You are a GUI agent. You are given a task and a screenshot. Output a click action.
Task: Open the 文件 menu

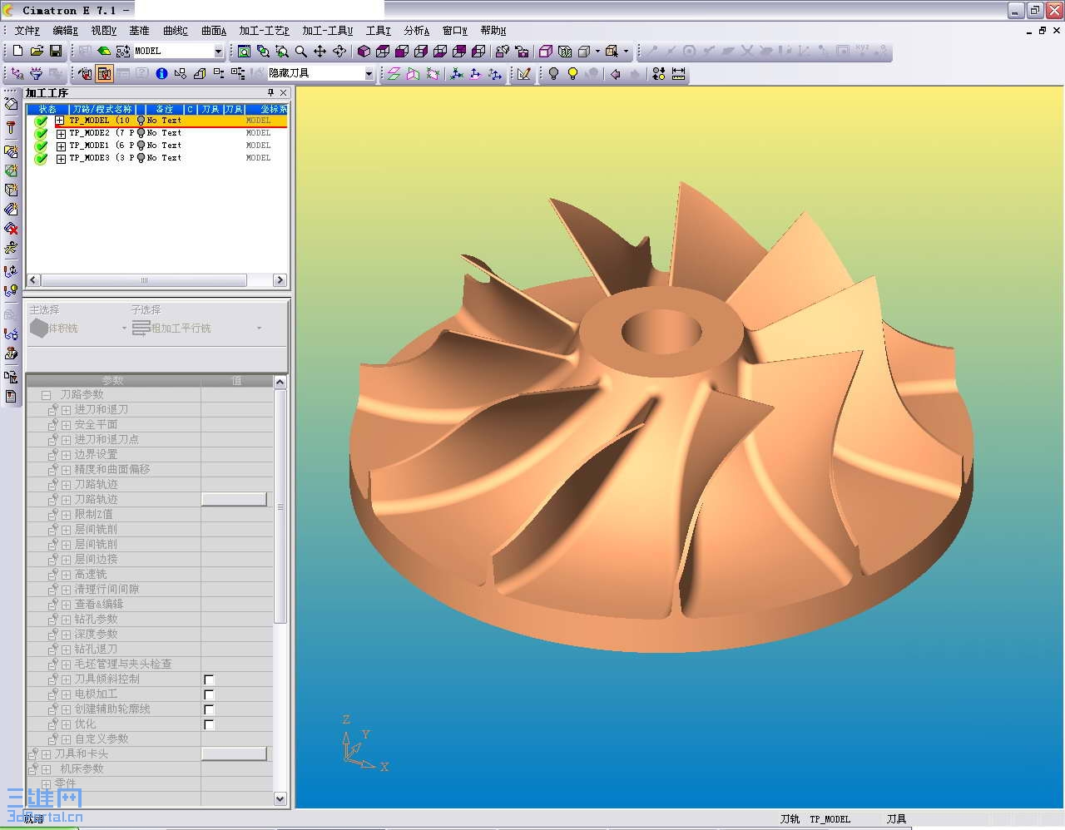(27, 31)
